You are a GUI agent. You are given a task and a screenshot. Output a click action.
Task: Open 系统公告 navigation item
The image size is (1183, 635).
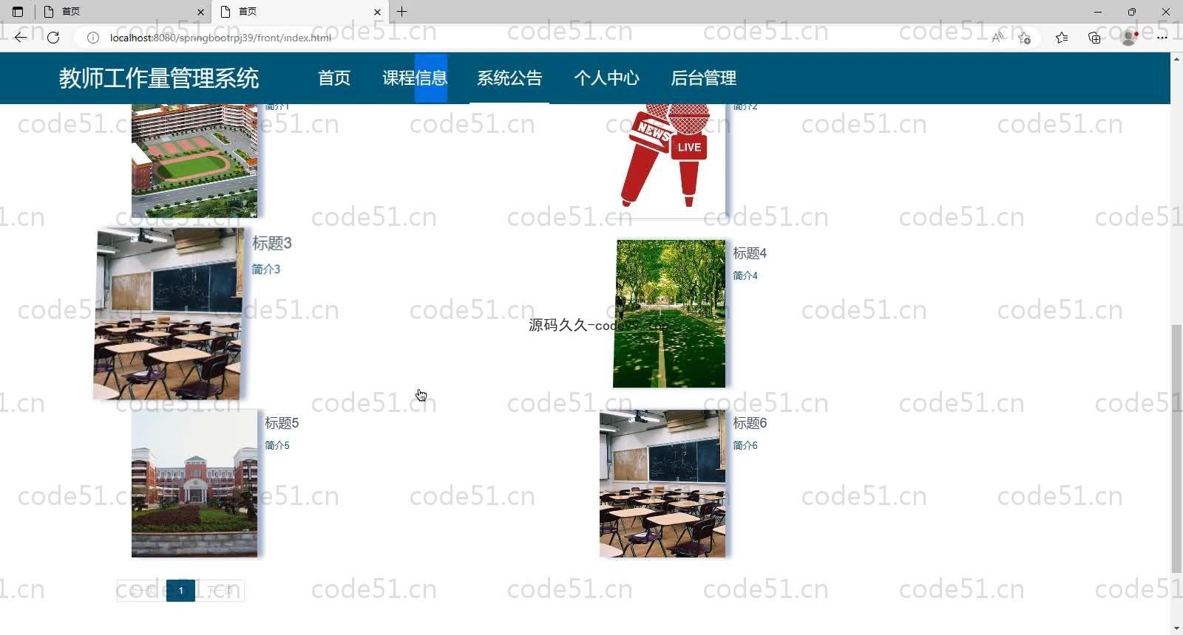click(509, 78)
